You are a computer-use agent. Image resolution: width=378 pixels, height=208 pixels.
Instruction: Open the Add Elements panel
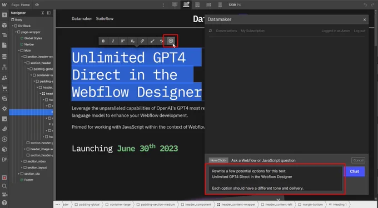(x=4, y=15)
